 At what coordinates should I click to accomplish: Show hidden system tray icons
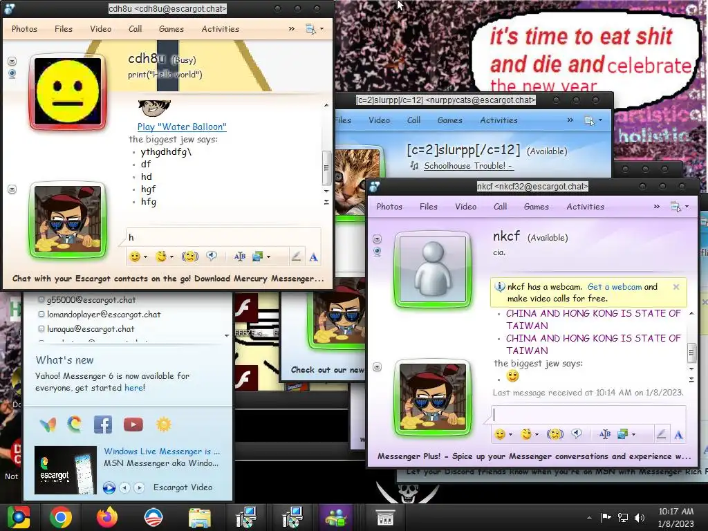coord(589,518)
